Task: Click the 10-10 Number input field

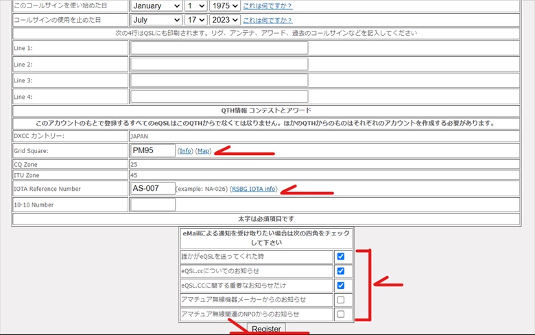Action: 152,205
